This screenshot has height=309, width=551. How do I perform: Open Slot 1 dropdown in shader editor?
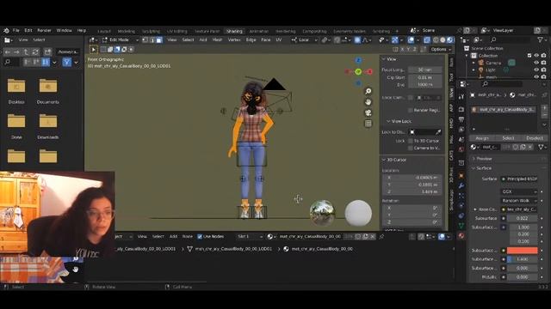point(250,237)
